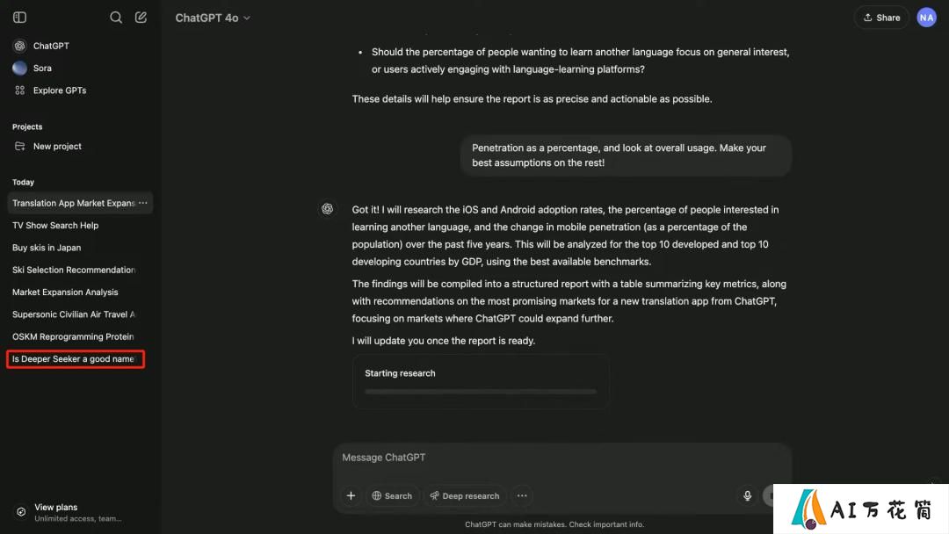Focus the Message ChatGPT input field
949x534 pixels.
point(561,458)
